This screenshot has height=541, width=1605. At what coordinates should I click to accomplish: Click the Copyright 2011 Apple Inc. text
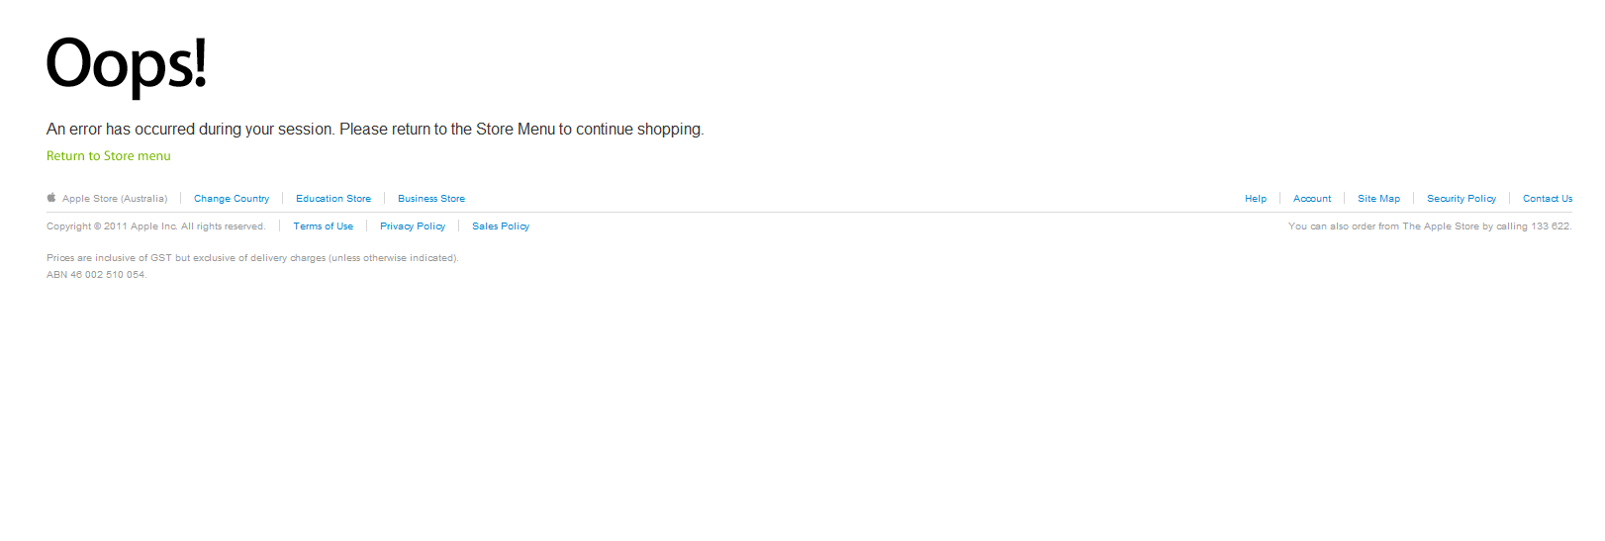click(x=156, y=226)
